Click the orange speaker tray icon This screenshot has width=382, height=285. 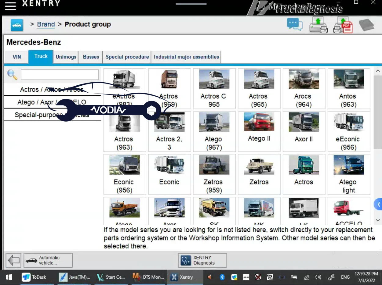tap(209, 277)
